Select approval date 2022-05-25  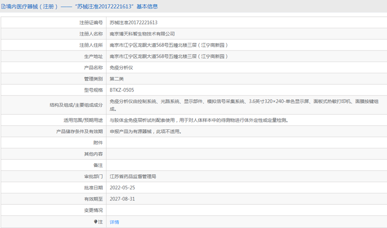tap(122, 187)
